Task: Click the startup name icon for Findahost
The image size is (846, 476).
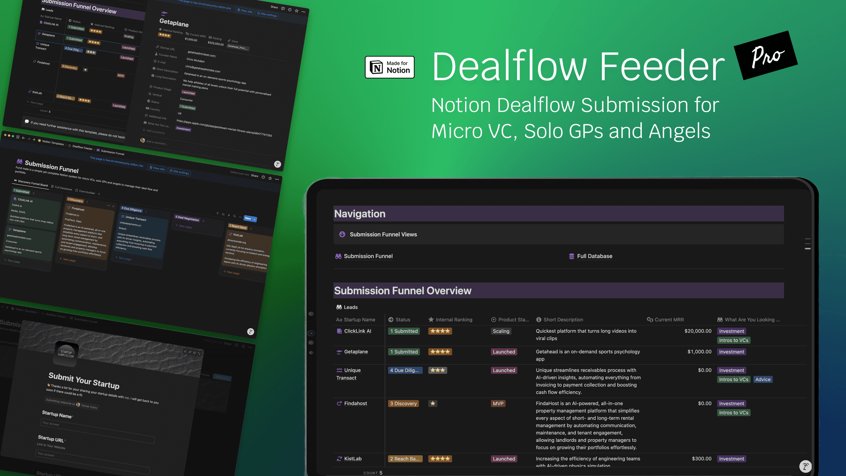Action: [339, 403]
